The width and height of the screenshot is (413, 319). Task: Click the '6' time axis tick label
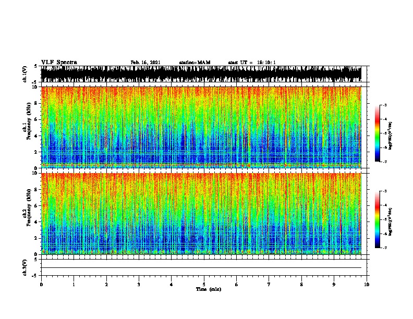[x=237, y=284]
